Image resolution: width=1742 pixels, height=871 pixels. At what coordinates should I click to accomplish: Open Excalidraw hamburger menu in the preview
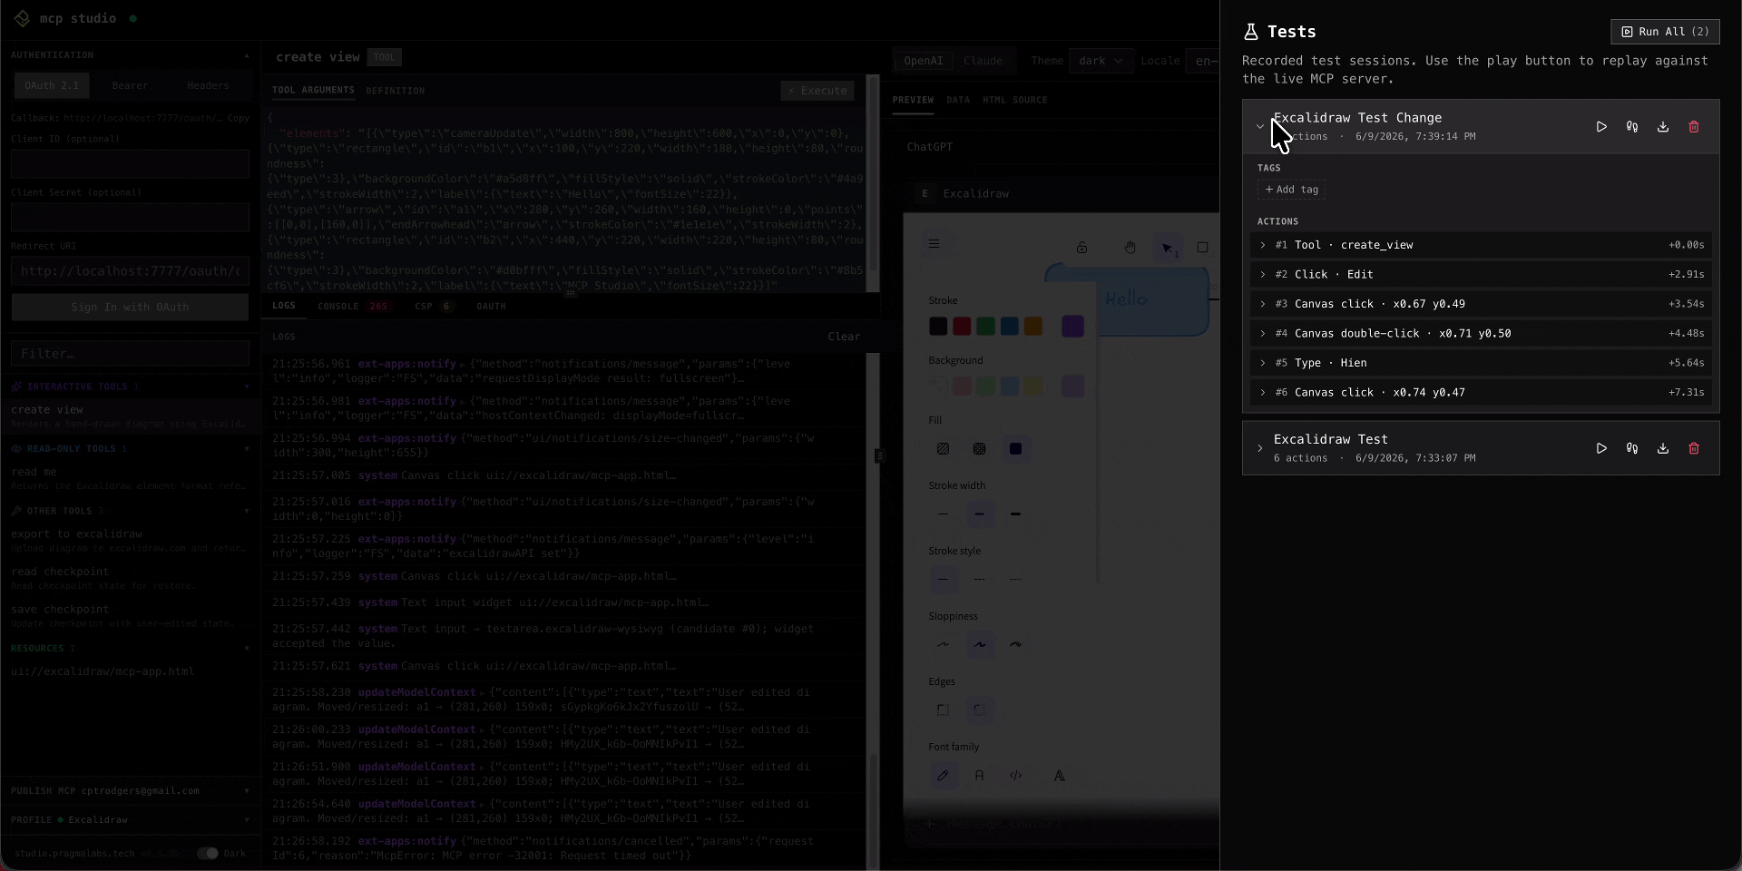click(x=934, y=244)
